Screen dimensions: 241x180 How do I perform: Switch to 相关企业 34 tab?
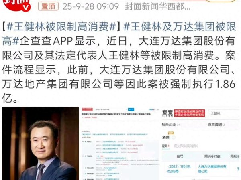(x=171, y=125)
